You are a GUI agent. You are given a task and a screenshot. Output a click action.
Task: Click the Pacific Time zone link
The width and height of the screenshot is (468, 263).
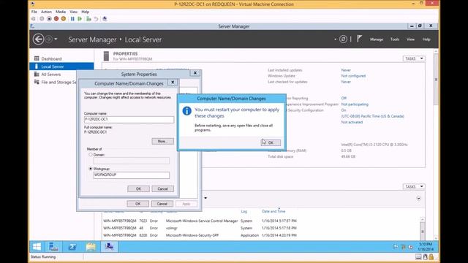pyautogui.click(x=372, y=116)
